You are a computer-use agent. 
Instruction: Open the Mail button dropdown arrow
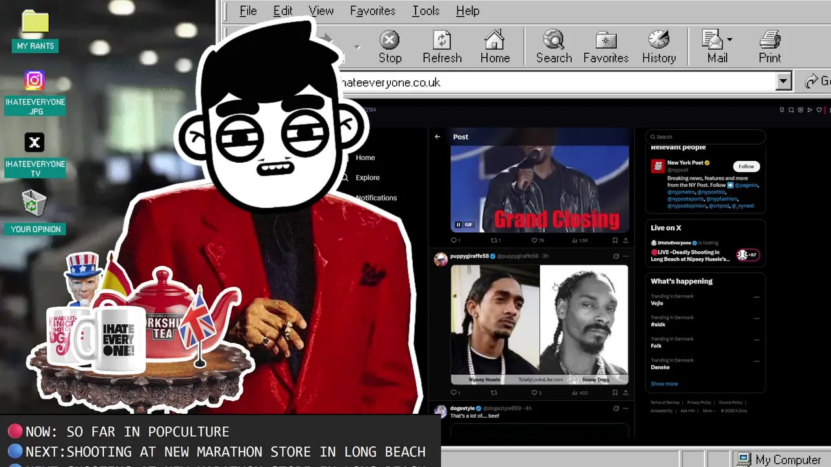[x=730, y=40]
